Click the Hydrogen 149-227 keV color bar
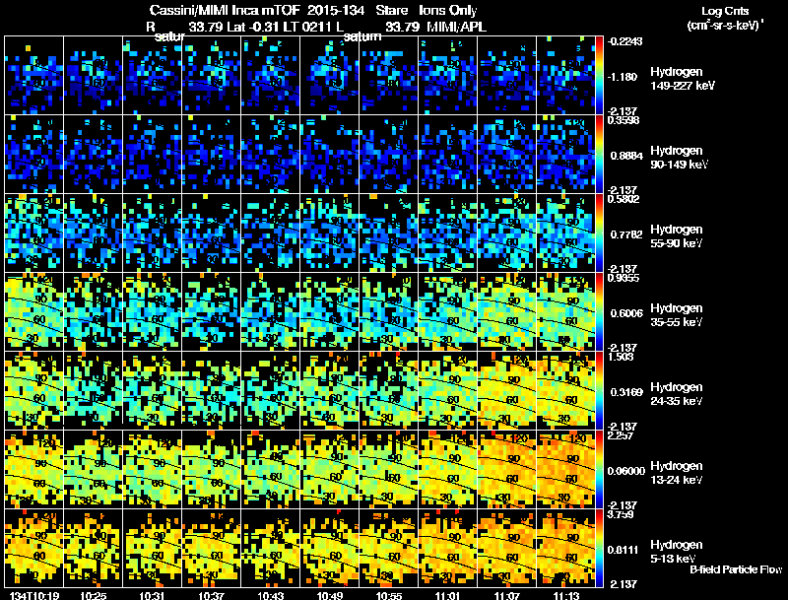Screen dimensions: 788x600 pyautogui.click(x=599, y=76)
